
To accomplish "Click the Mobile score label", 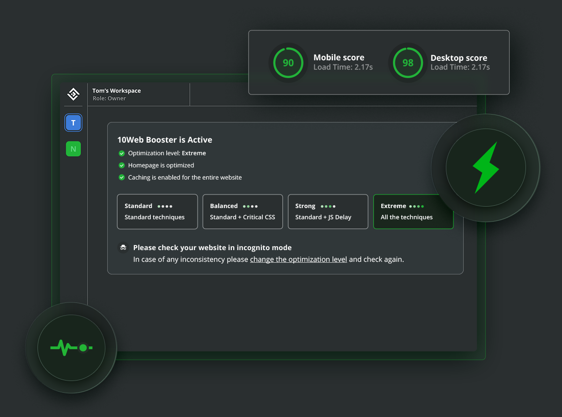I will click(339, 58).
